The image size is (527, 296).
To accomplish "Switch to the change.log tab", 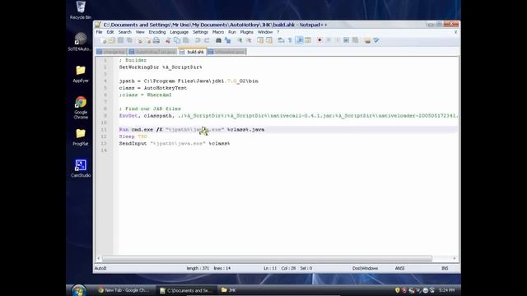I will click(111, 52).
